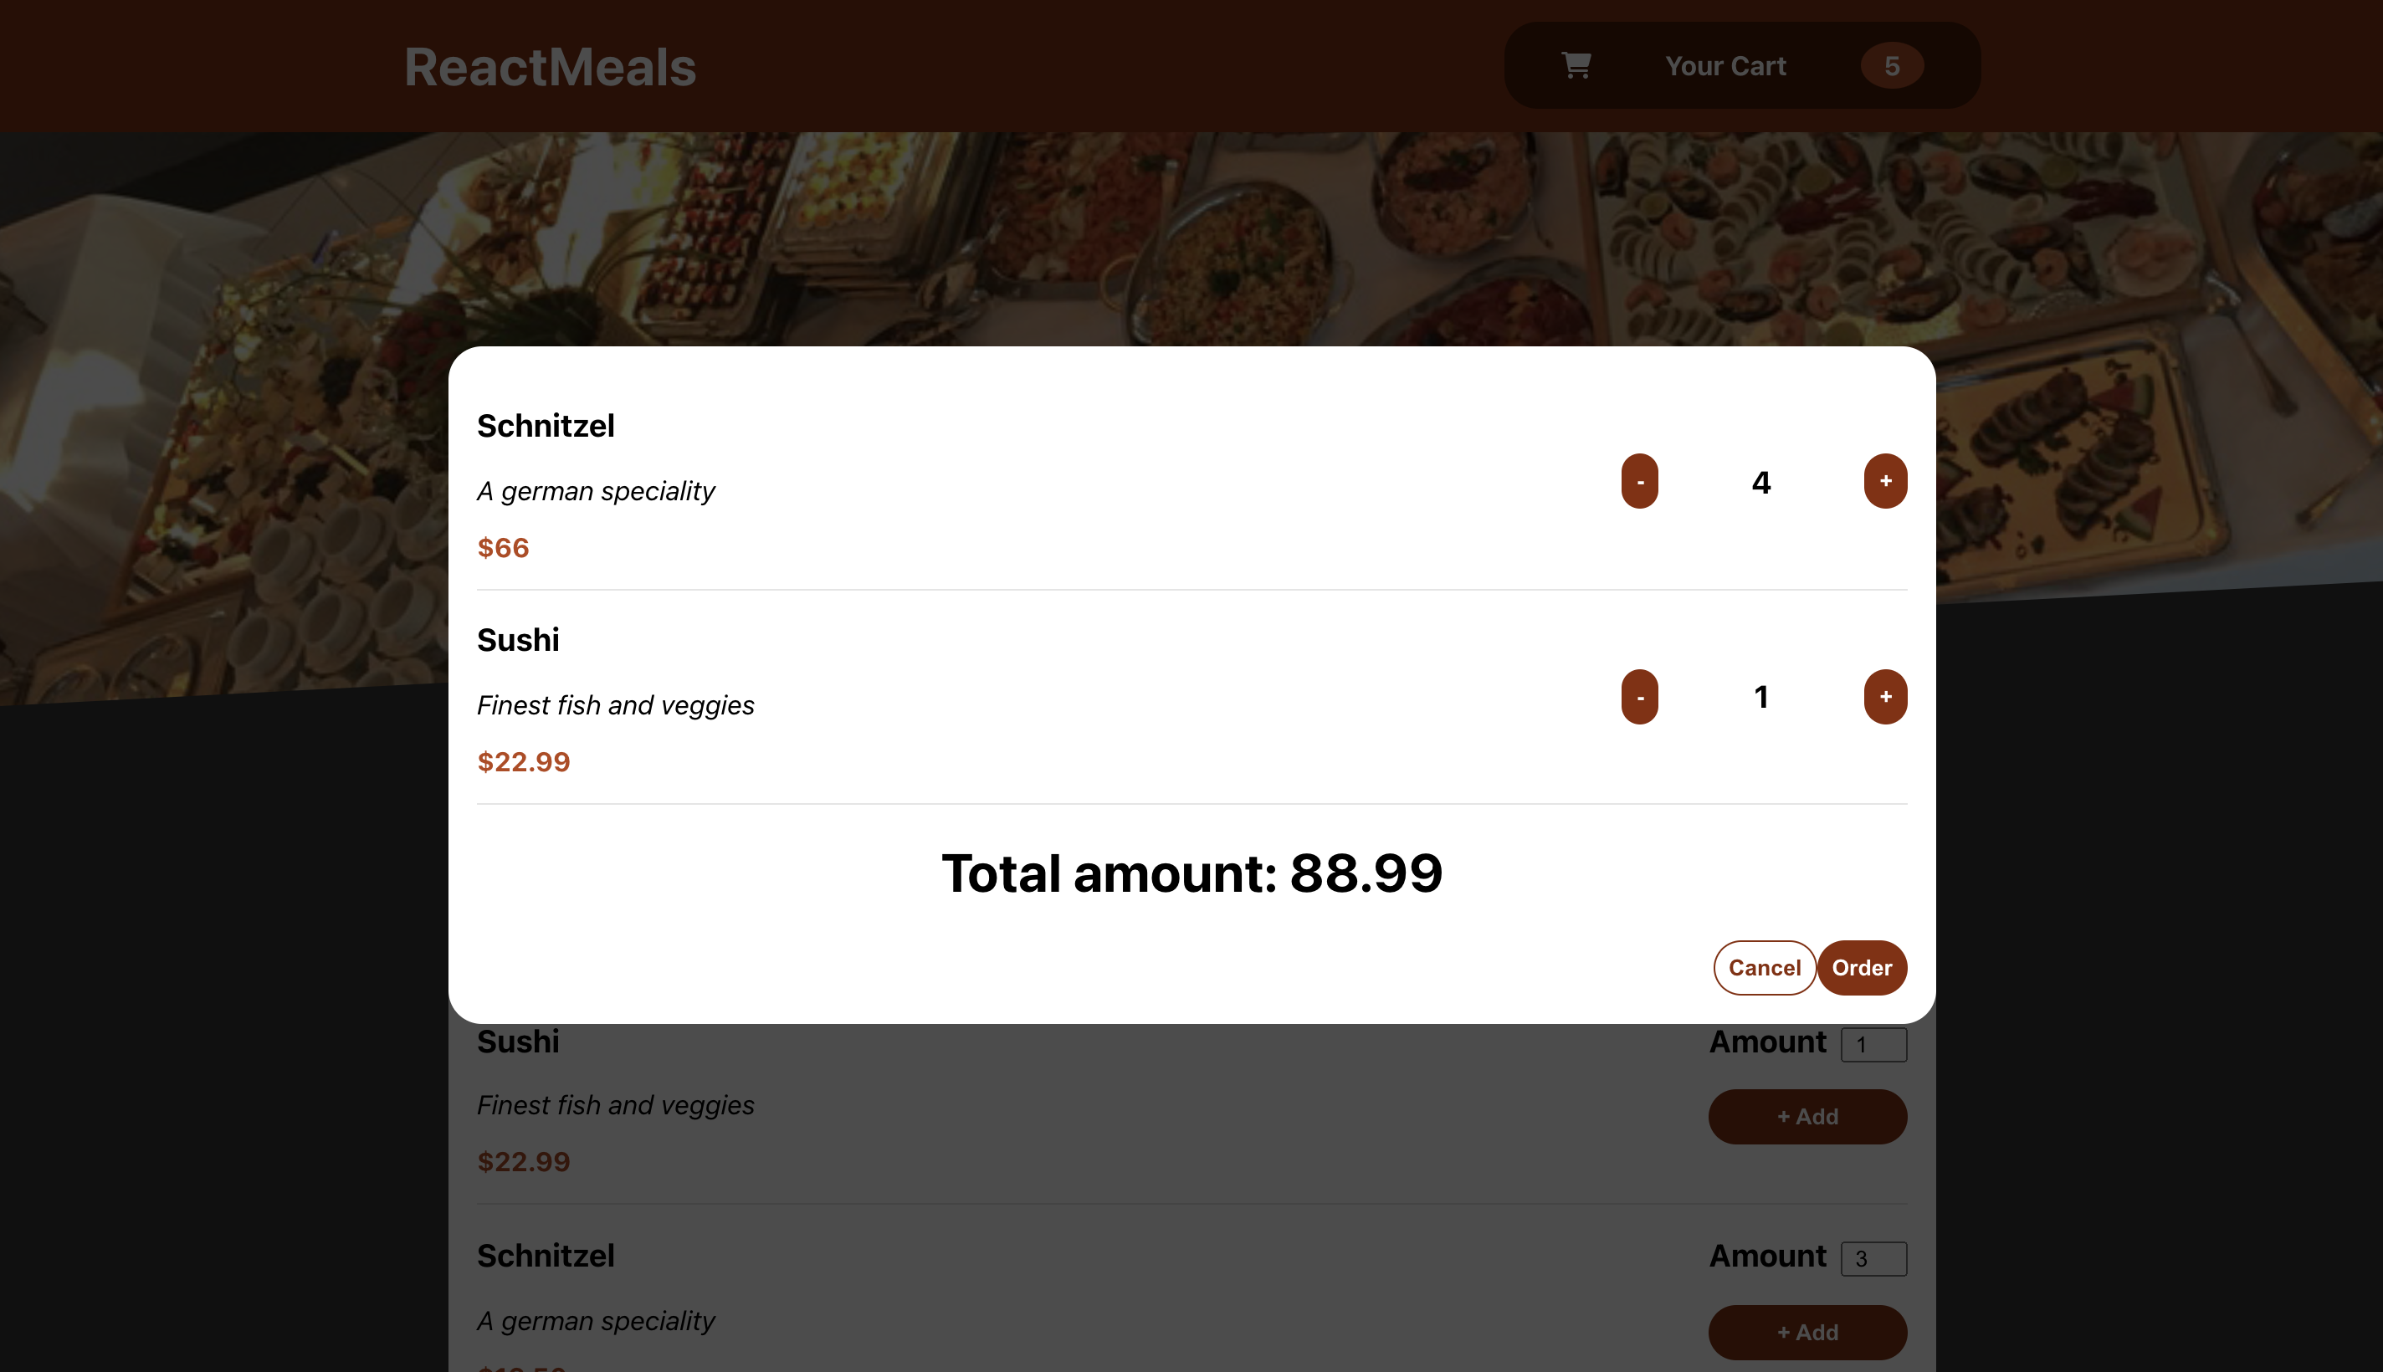Select the Sushi title in the cart modal
Viewport: 2383px width, 1372px height.
coord(518,640)
